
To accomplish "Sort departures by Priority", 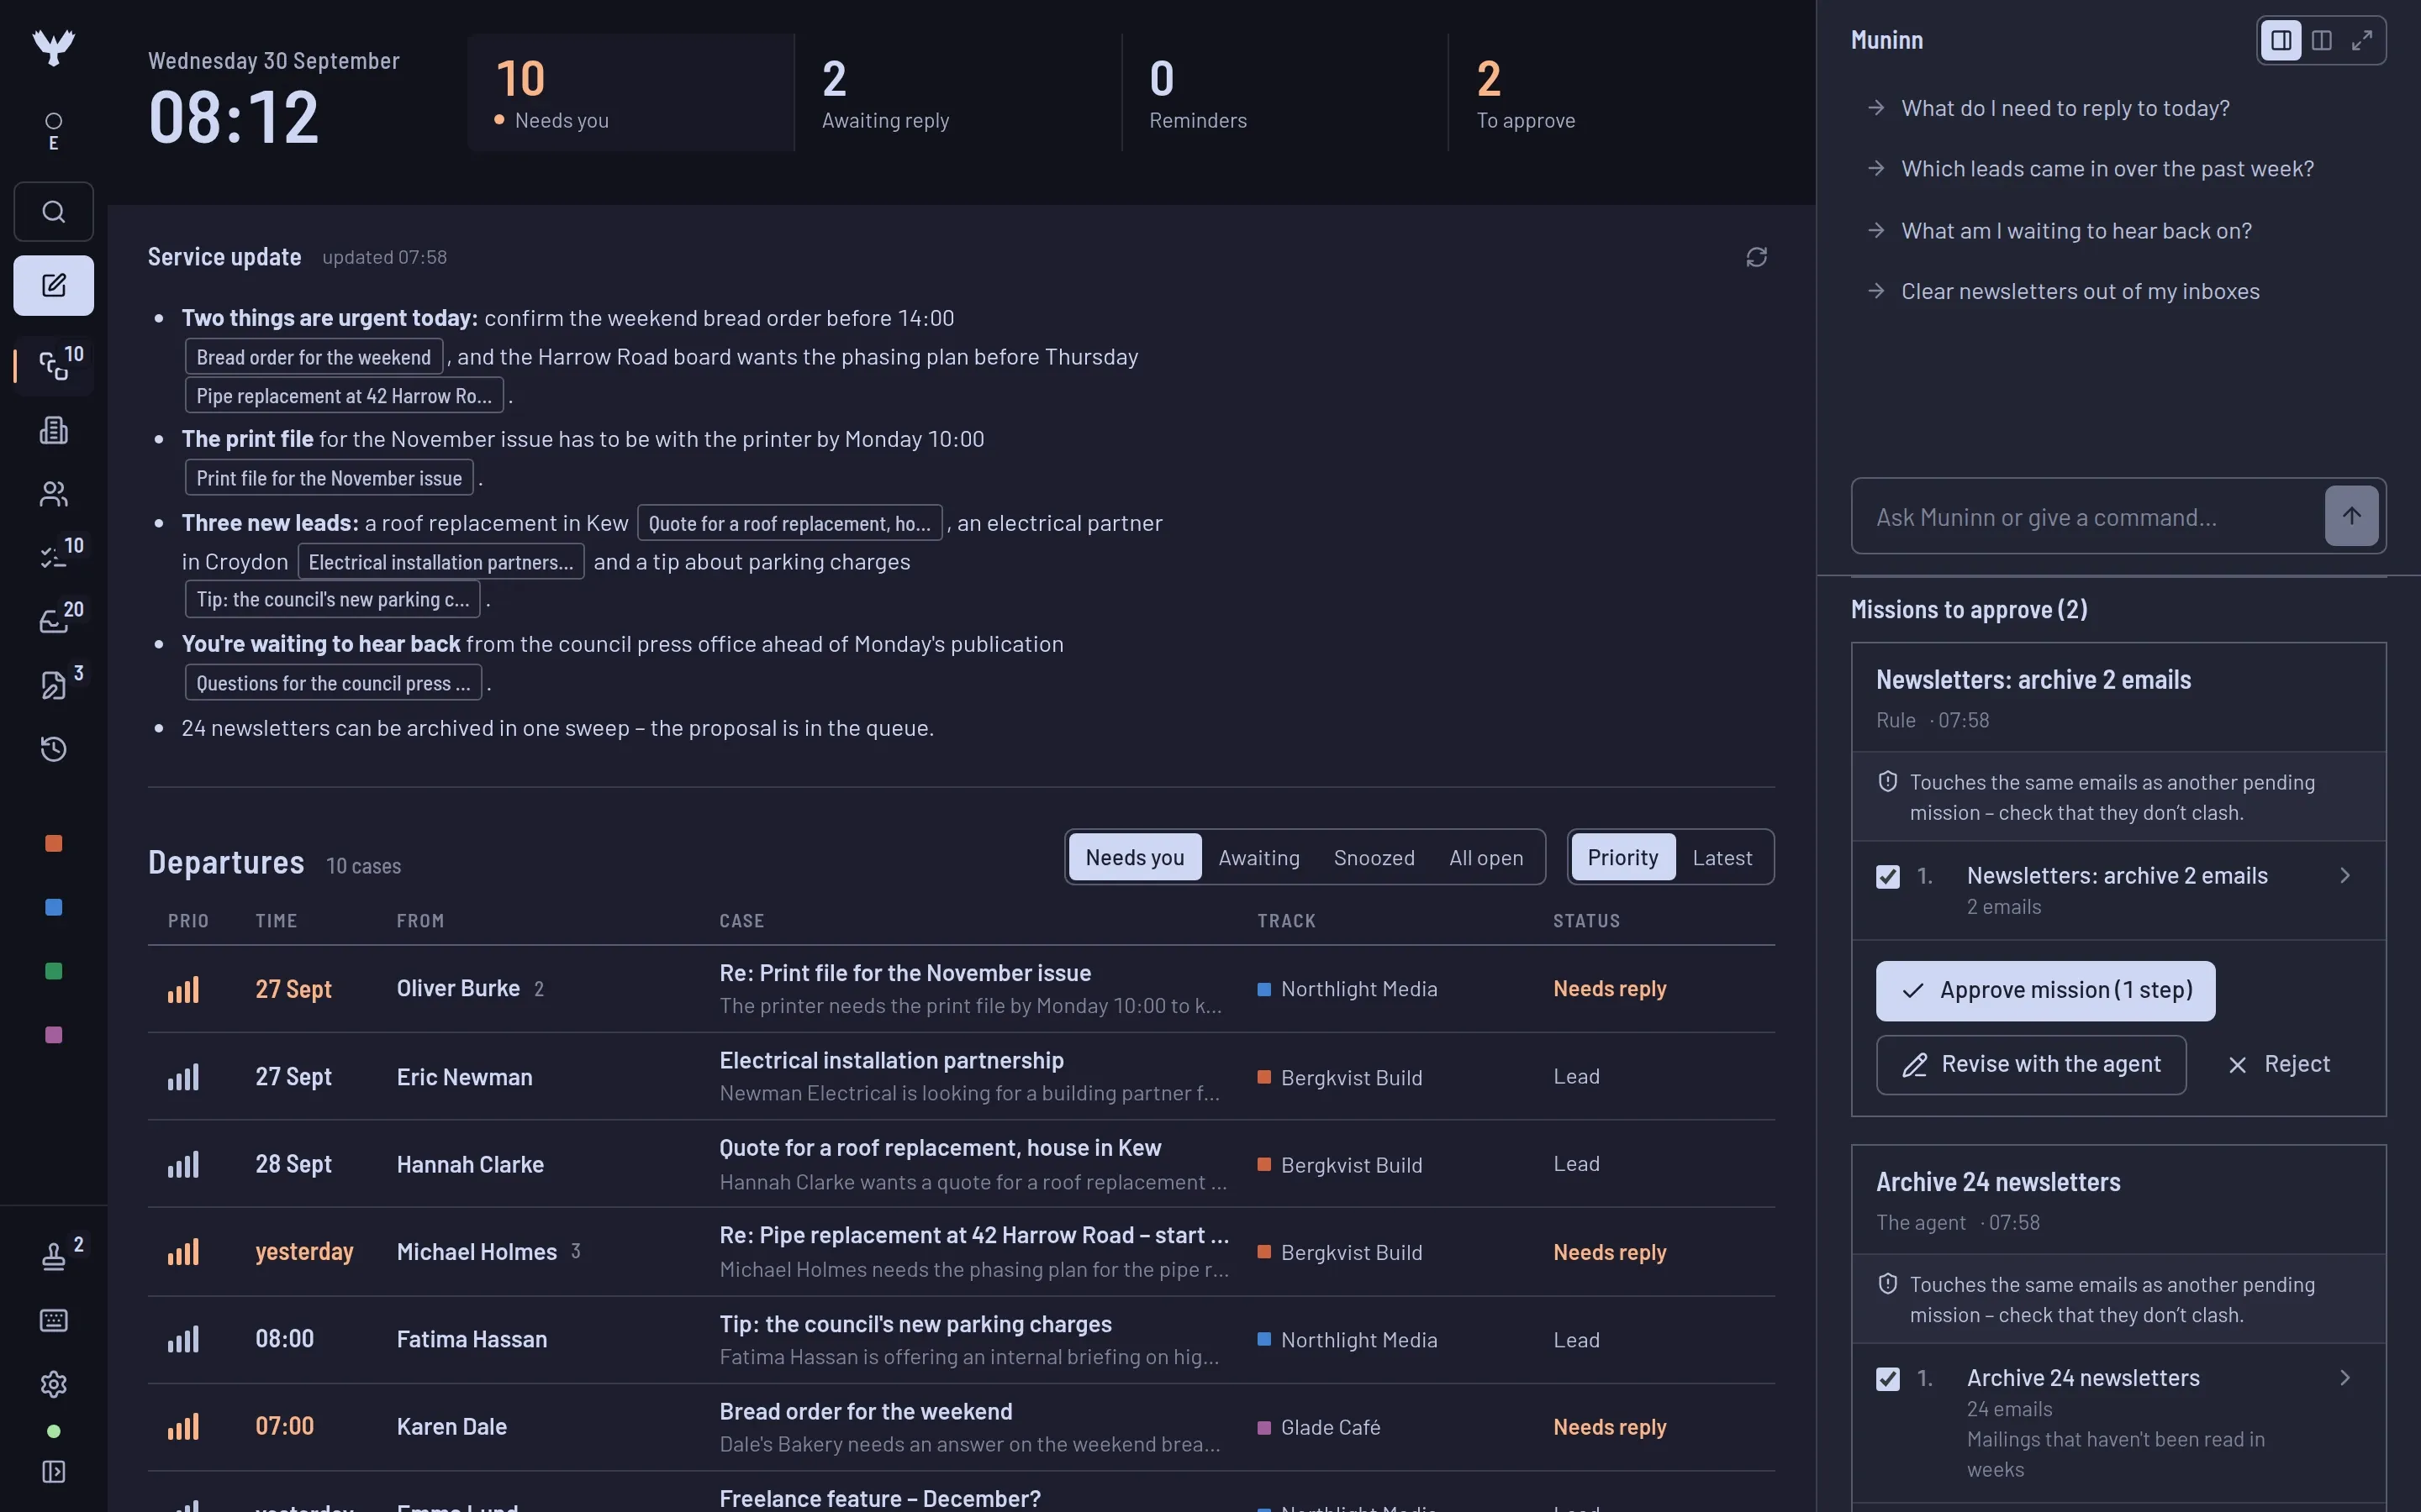I will 1622,857.
